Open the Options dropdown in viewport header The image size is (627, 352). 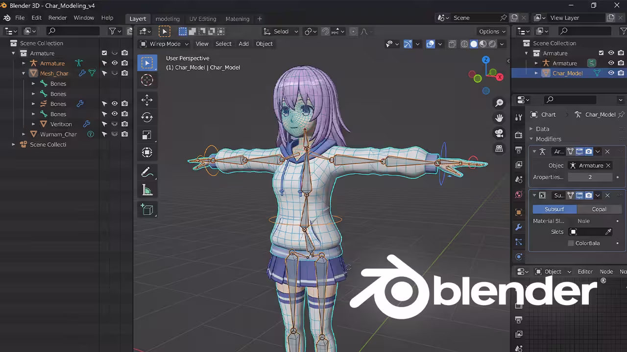[492, 31]
